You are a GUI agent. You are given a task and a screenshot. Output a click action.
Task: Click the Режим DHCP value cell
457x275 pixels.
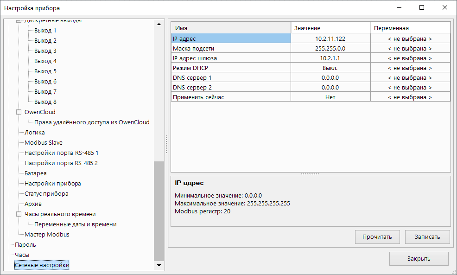[x=330, y=68]
